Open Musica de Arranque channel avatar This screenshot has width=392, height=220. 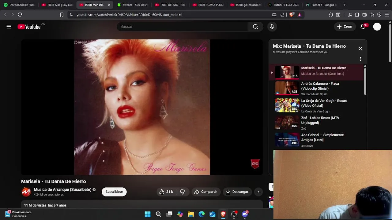(26, 192)
